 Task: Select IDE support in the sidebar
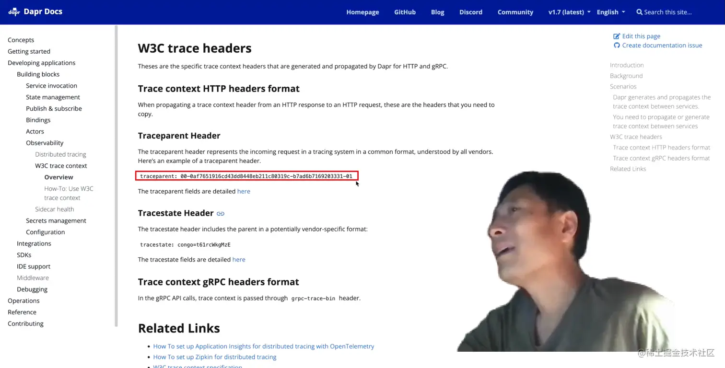pyautogui.click(x=34, y=266)
